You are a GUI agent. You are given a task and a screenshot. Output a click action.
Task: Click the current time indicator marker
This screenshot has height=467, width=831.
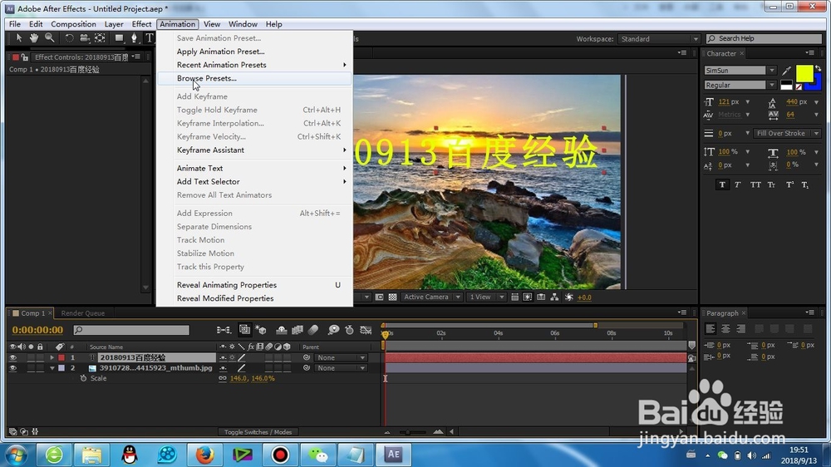[386, 335]
